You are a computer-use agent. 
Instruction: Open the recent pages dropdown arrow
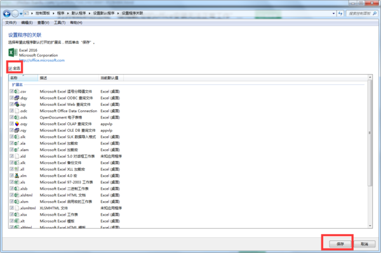click(x=21, y=13)
